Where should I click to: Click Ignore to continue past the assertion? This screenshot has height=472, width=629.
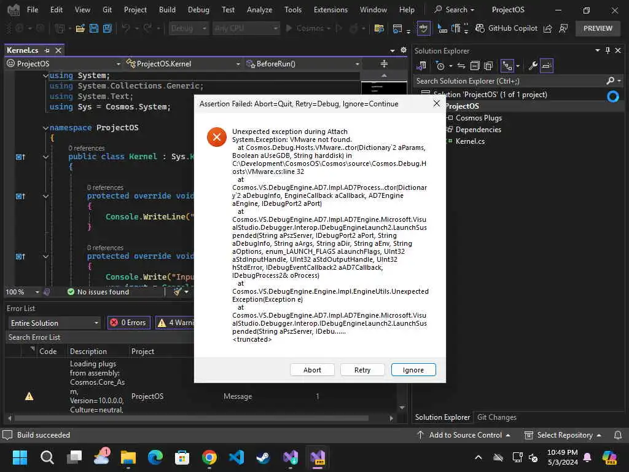[413, 369]
